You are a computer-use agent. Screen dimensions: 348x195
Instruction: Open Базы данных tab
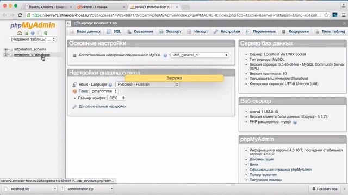click(85, 31)
